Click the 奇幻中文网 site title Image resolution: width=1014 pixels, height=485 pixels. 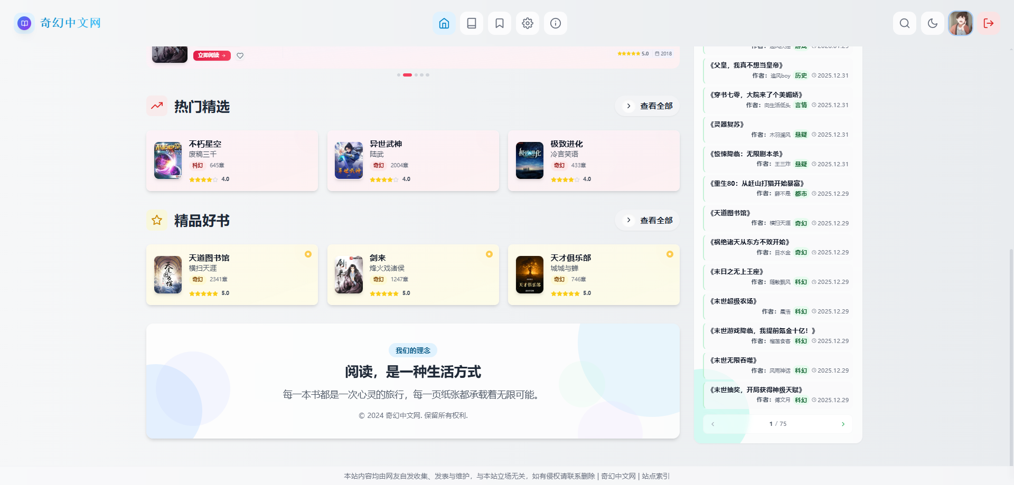pyautogui.click(x=70, y=23)
